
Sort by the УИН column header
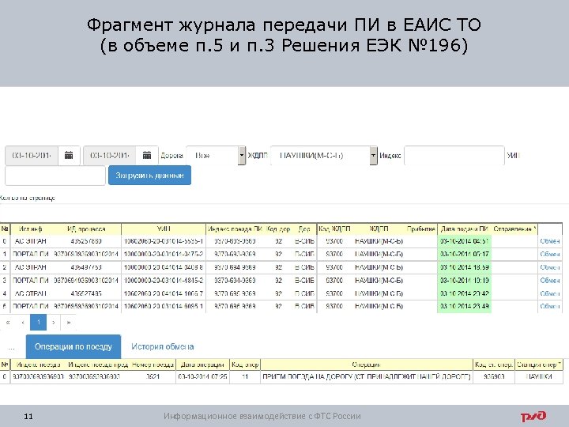coord(164,229)
